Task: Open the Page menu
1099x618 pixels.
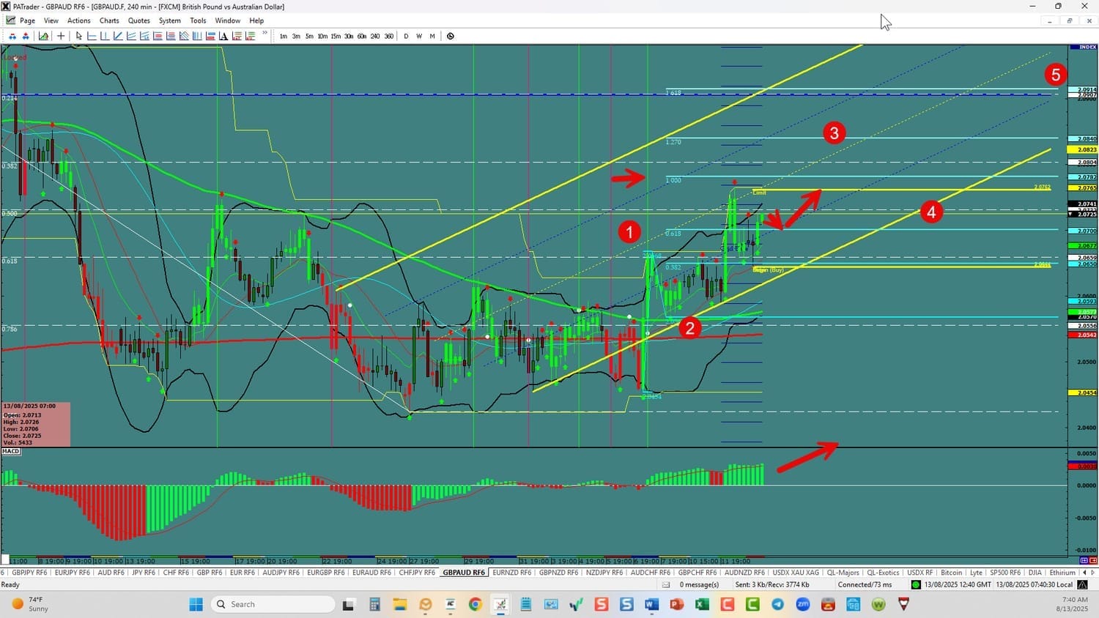Action: point(27,21)
